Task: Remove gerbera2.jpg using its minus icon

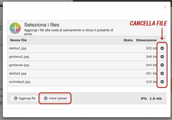Action: [x=162, y=57]
